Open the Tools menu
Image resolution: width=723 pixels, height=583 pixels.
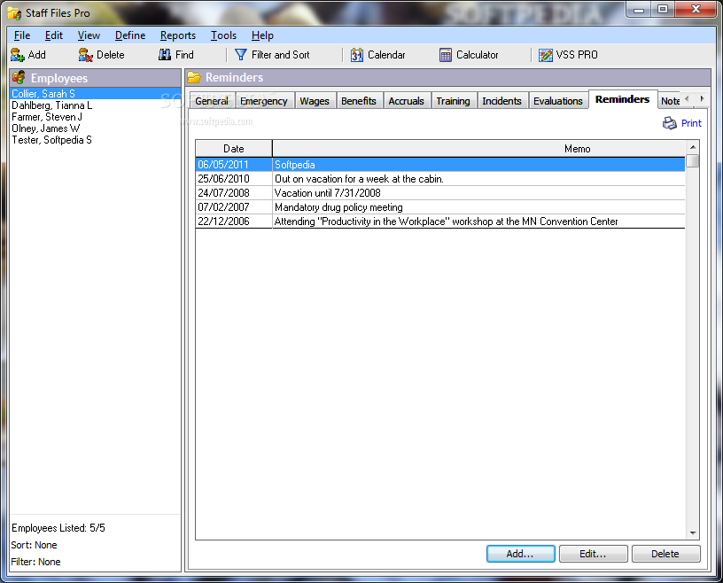(223, 35)
